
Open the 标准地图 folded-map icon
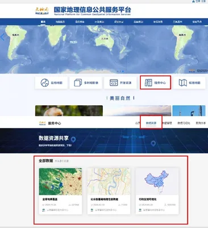tap(183, 82)
